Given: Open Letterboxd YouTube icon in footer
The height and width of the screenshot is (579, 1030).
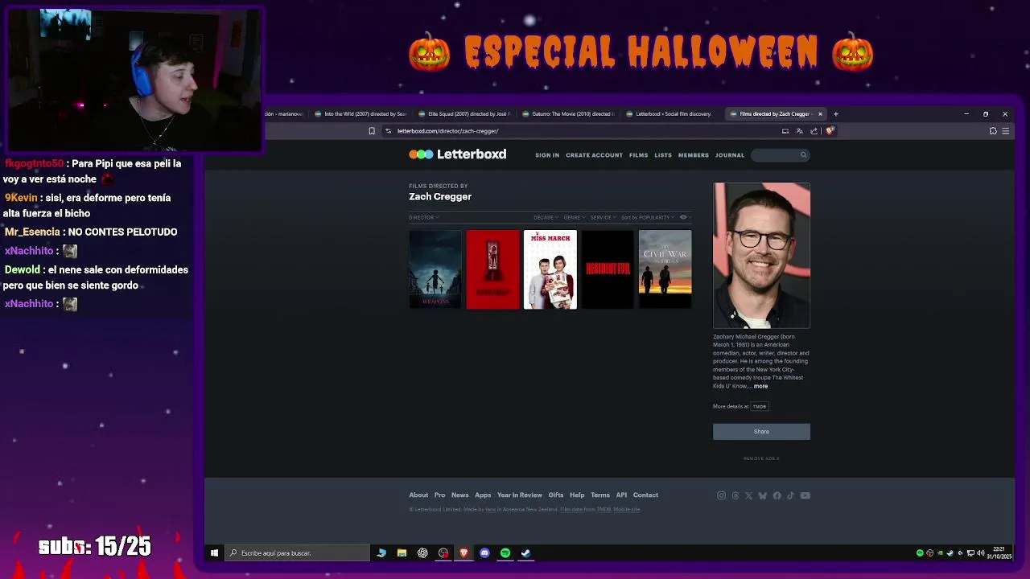Looking at the screenshot, I should click(805, 495).
